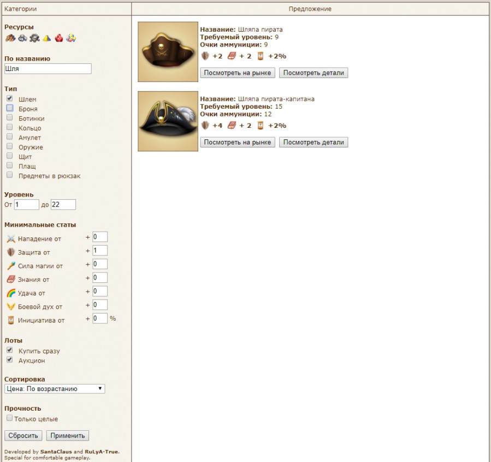Click the Сбросить reset button
491x462 pixels.
[x=23, y=435]
